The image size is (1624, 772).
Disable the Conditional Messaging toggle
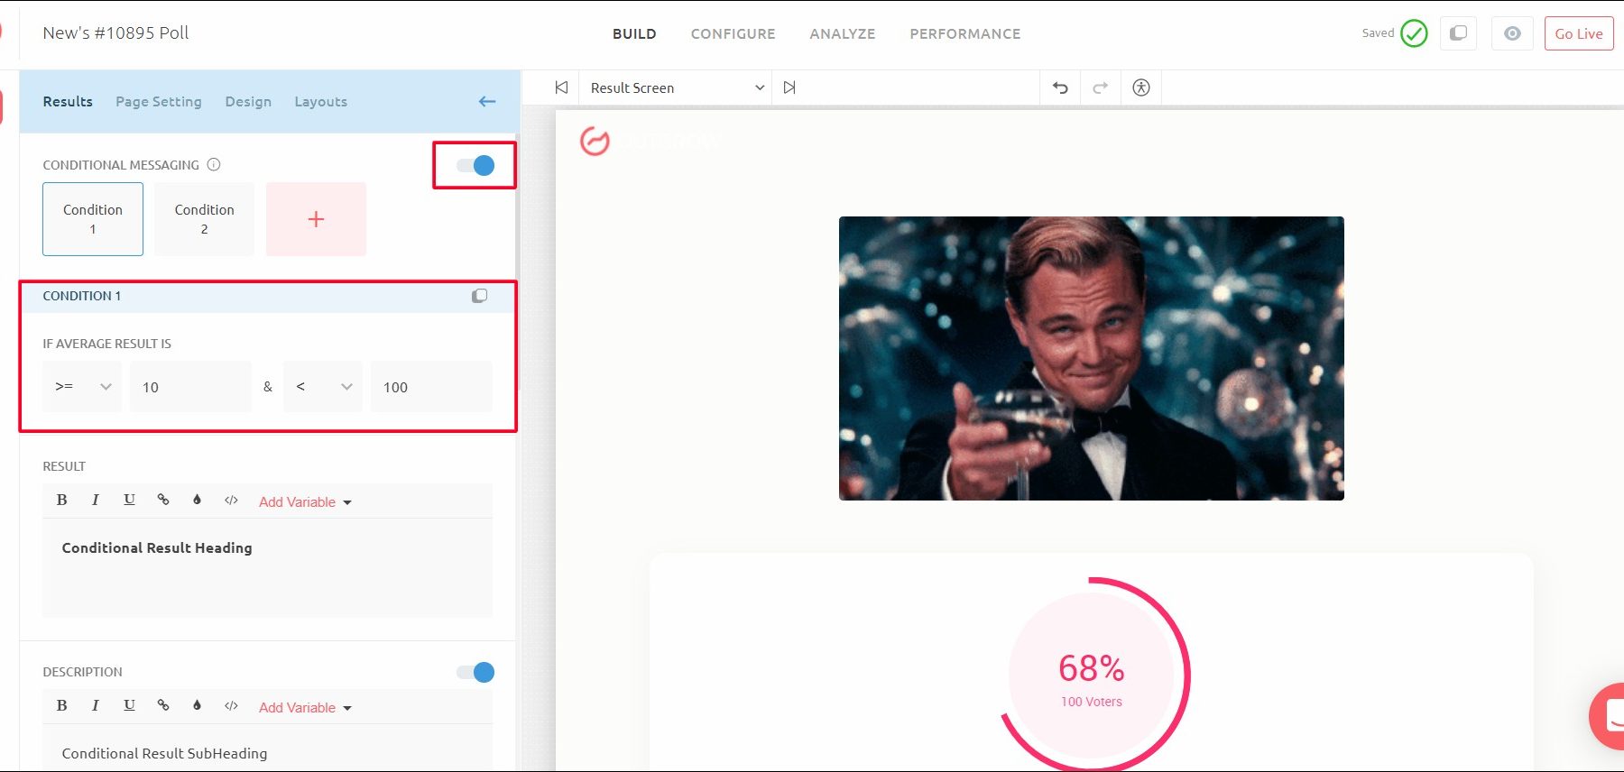click(x=475, y=165)
